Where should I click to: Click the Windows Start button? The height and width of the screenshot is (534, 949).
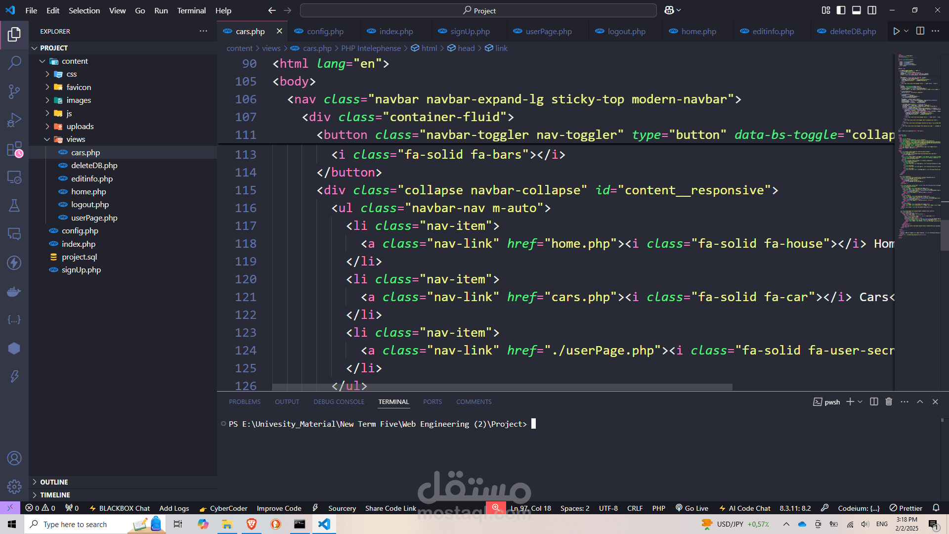click(12, 524)
